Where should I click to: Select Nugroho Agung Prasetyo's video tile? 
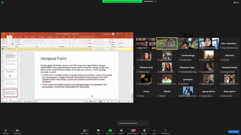click(167, 43)
